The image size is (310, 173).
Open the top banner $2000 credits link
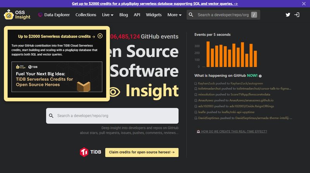pos(155,3)
